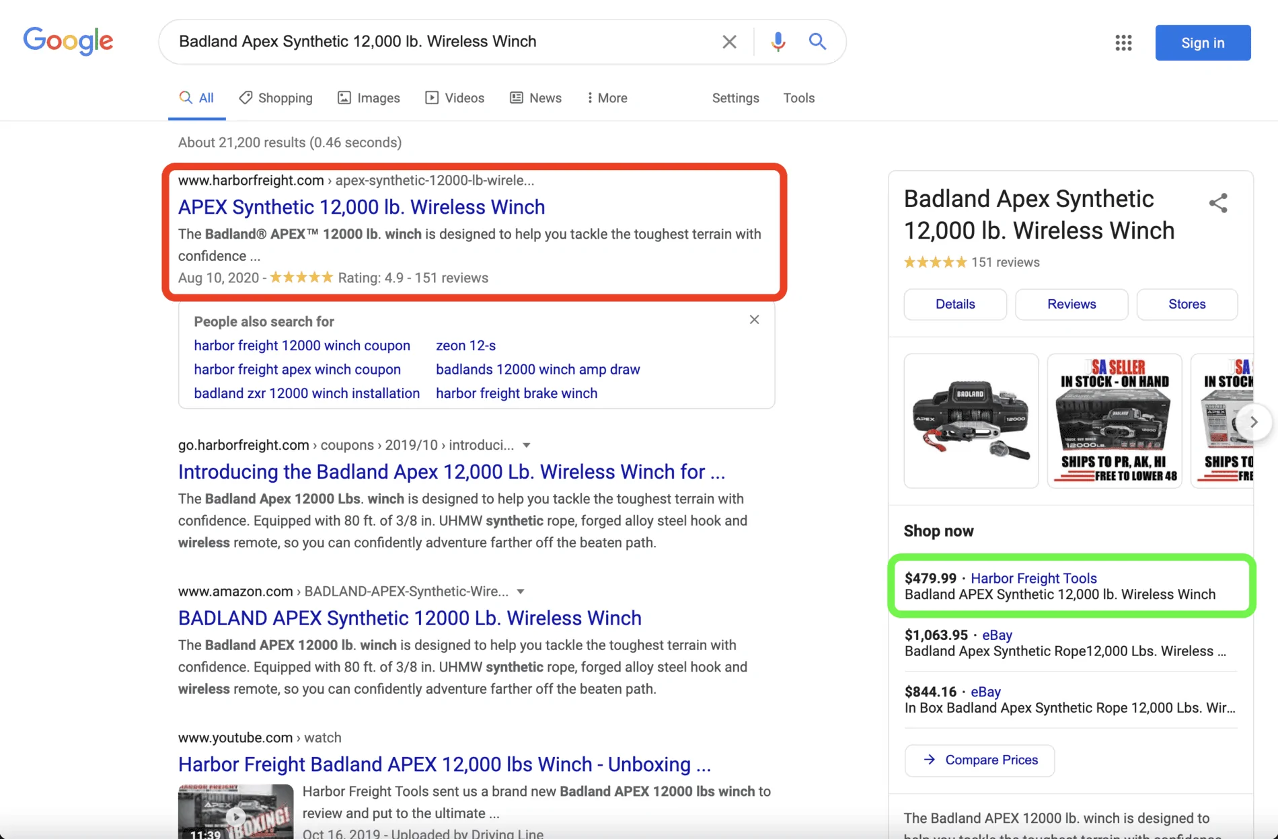The height and width of the screenshot is (839, 1278).
Task: Share the product panel with share icon
Action: 1218,203
